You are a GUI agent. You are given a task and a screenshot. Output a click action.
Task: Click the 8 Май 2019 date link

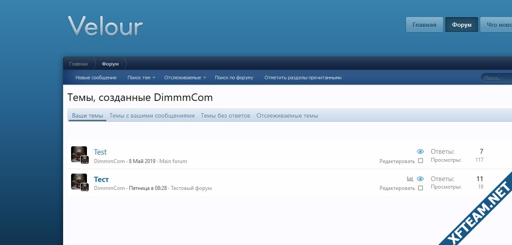pyautogui.click(x=143, y=161)
